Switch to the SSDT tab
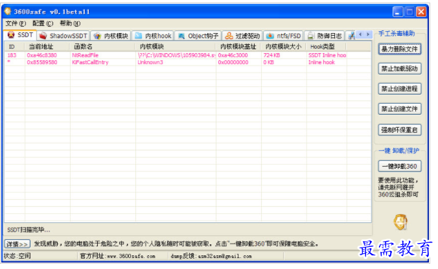Screen dimensions: 438x269 (x=20, y=35)
